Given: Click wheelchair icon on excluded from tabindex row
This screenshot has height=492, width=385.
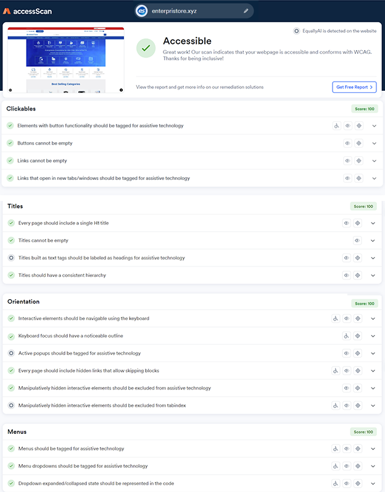Looking at the screenshot, I should pyautogui.click(x=336, y=405).
